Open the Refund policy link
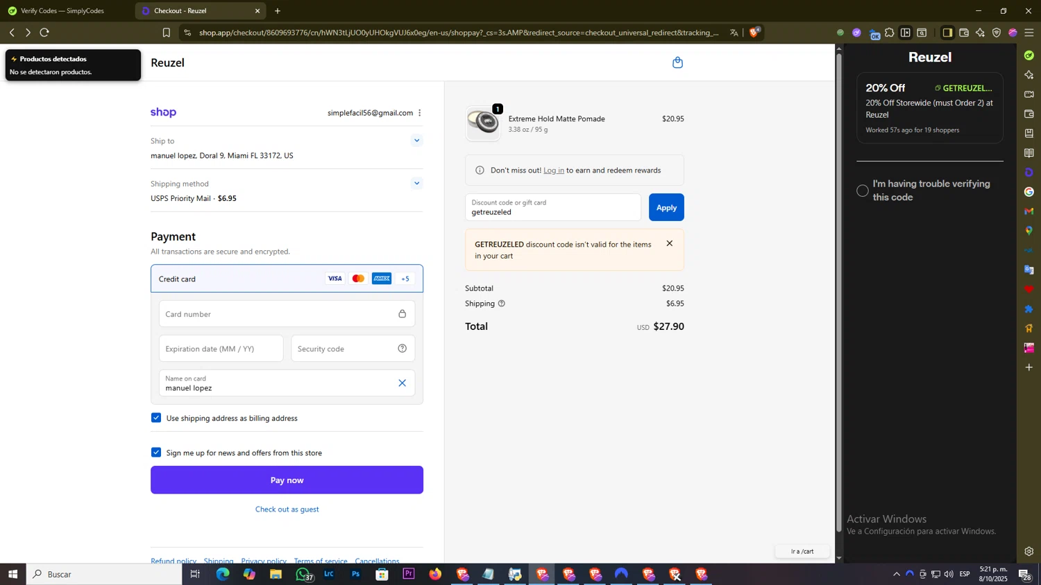This screenshot has height=585, width=1041. point(173,560)
